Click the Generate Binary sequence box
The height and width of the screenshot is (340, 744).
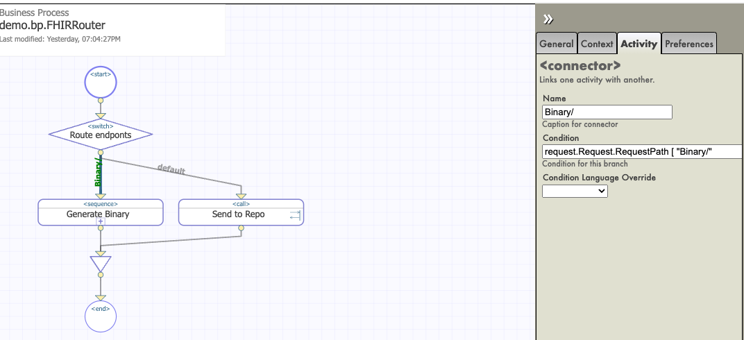click(x=101, y=213)
